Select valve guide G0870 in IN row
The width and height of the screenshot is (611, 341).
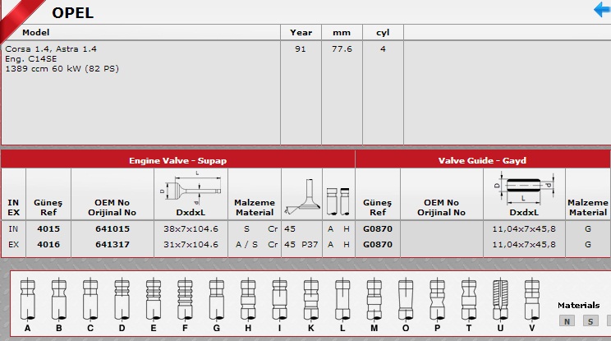[x=377, y=229]
